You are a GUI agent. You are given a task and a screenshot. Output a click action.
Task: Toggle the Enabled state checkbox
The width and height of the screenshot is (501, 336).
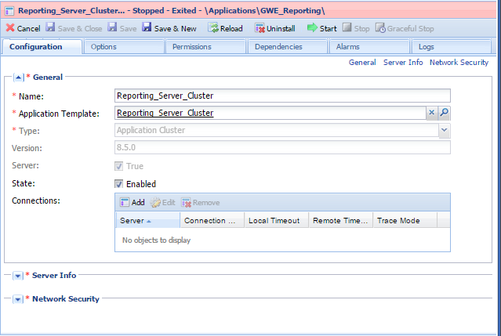coord(119,184)
